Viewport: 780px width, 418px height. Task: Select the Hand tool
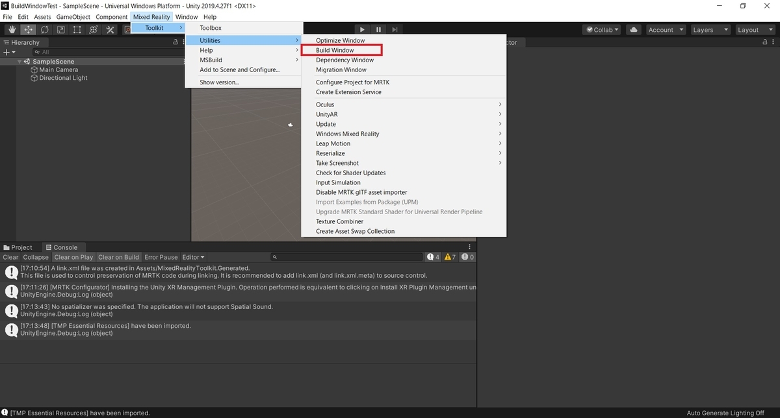click(x=12, y=30)
